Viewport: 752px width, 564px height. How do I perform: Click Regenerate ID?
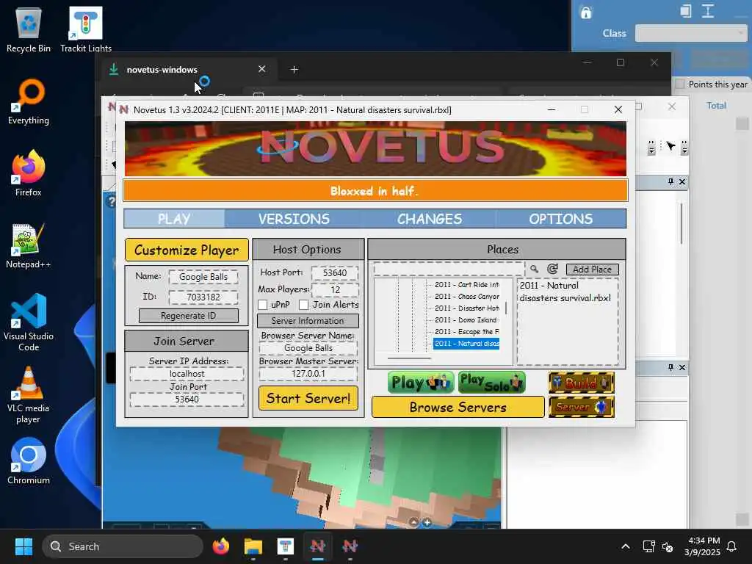188,316
